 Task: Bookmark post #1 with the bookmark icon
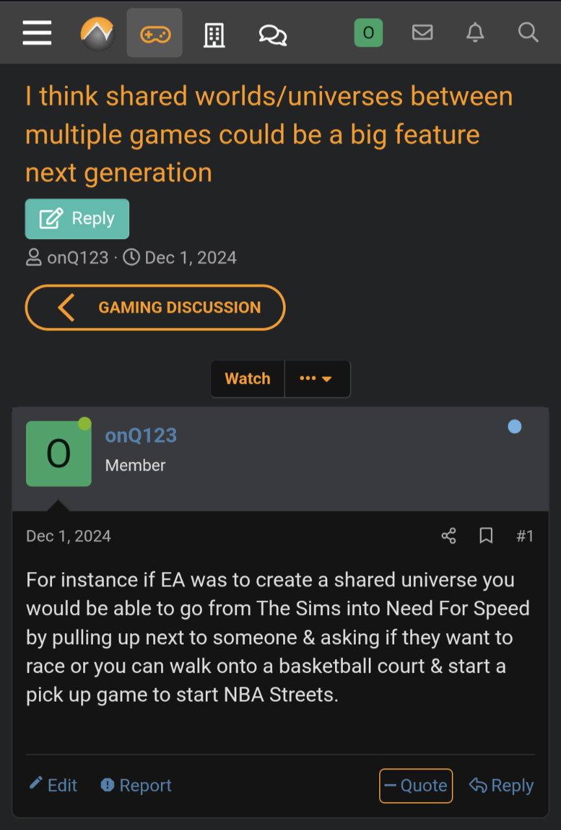(486, 535)
